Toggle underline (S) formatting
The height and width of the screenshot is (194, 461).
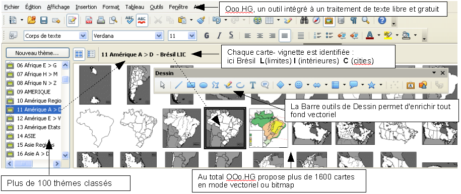[231, 35]
